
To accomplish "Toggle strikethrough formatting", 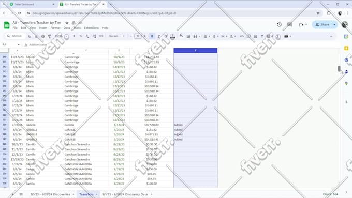I will click(166, 36).
